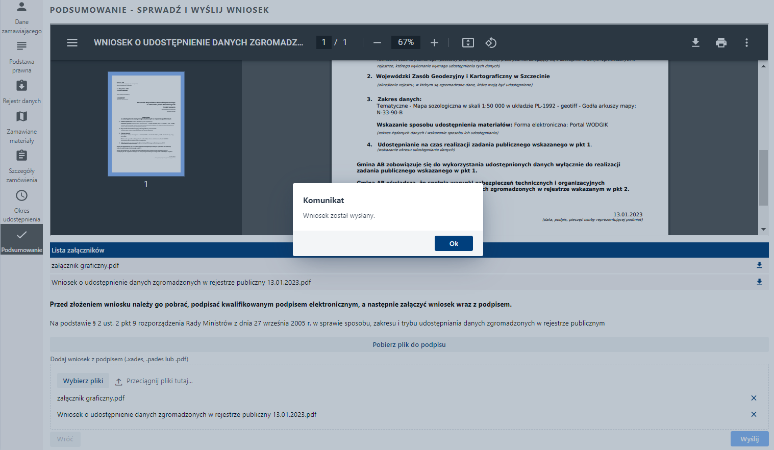Screen dimensions: 774x450
Task: Click Pobierz plik do podpisu
Action: (x=409, y=344)
